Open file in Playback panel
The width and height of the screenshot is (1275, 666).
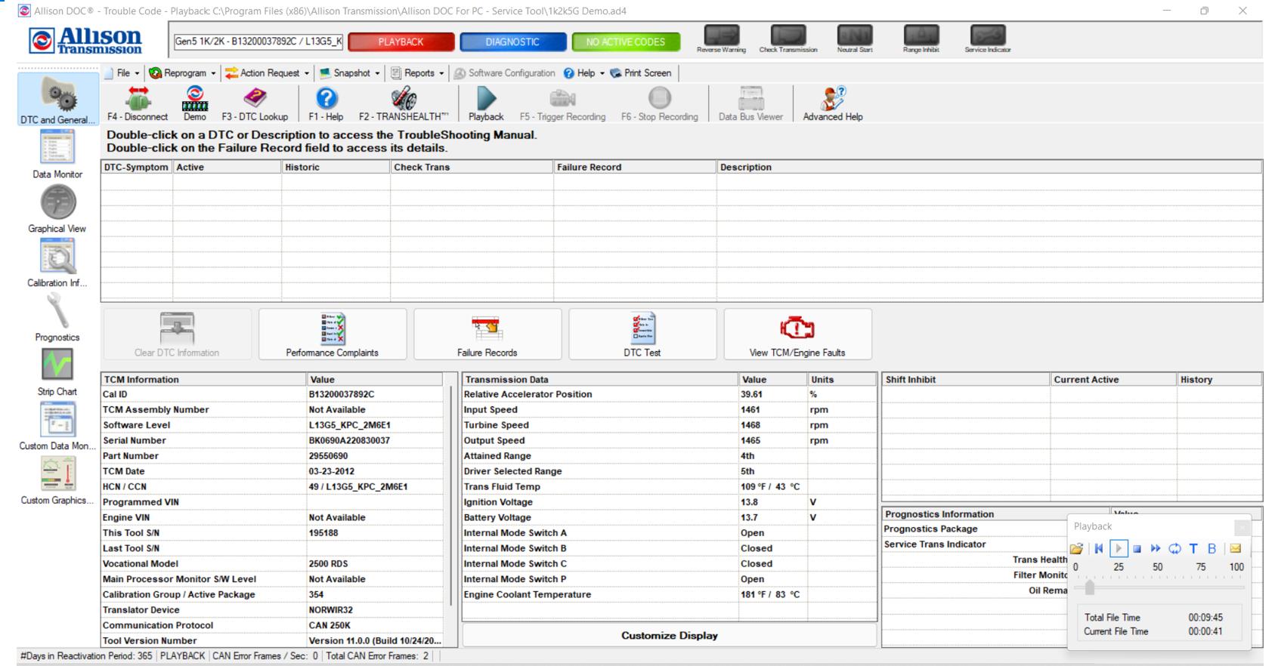(x=1077, y=549)
